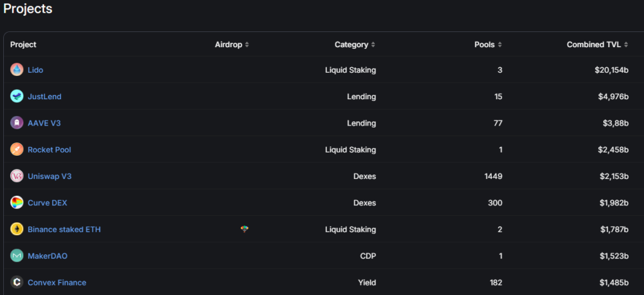Click the JustLend project logo icon
Image resolution: width=644 pixels, height=295 pixels.
17,97
